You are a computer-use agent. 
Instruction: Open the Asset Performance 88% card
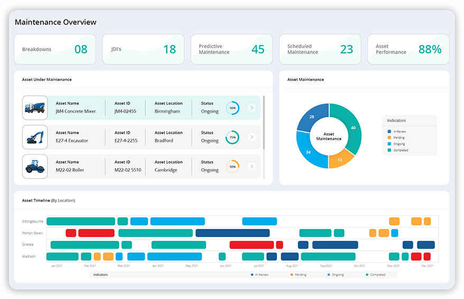point(408,50)
